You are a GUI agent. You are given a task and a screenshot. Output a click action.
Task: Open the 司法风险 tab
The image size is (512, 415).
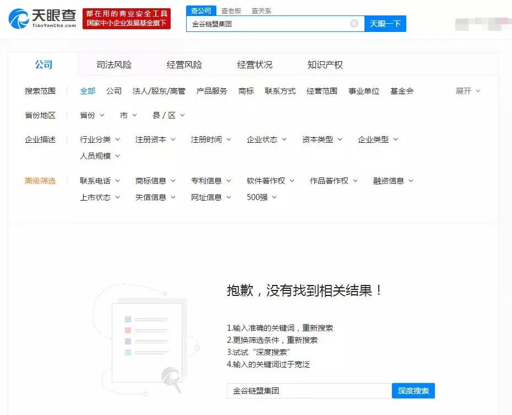pyautogui.click(x=113, y=64)
